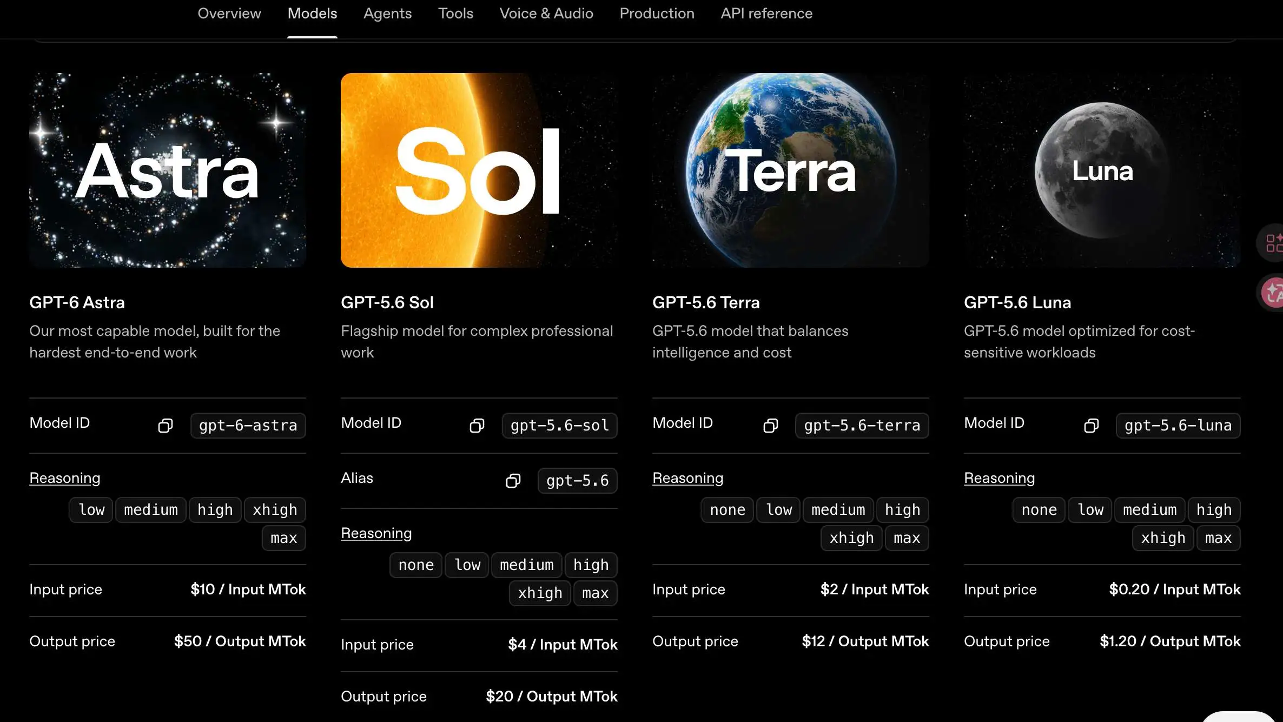1283x722 pixels.
Task: Click the gpt-5.6-luna code chip
Action: click(x=1178, y=426)
